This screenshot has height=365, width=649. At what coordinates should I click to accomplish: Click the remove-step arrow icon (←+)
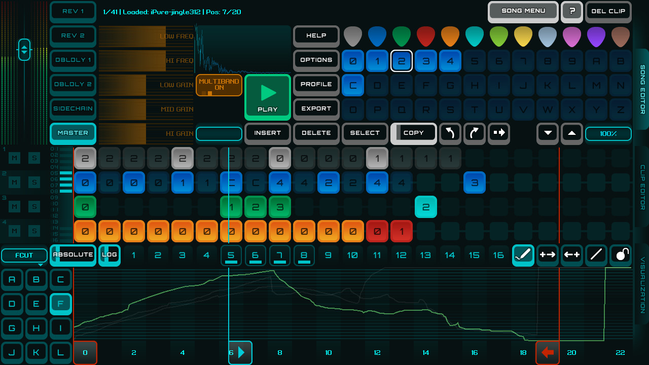point(571,255)
